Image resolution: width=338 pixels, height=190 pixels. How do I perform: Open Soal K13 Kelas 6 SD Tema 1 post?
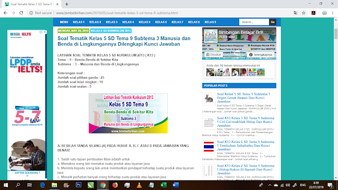coord(246,146)
